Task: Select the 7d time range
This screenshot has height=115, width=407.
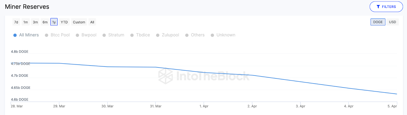Action: pyautogui.click(x=16, y=22)
